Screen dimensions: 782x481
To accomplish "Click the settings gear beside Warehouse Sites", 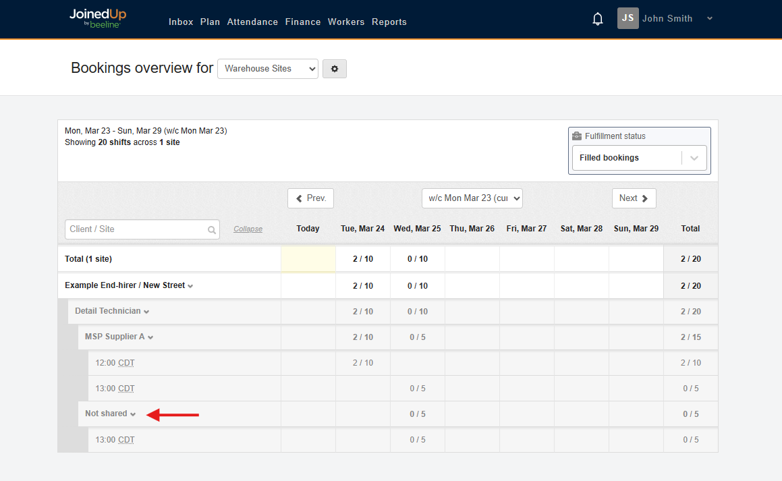I will coord(335,68).
